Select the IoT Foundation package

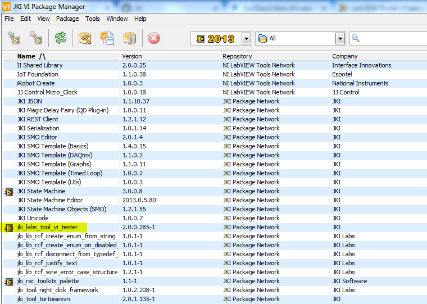coord(38,74)
